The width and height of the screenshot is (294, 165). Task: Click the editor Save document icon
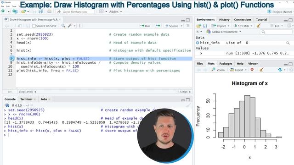(28, 26)
